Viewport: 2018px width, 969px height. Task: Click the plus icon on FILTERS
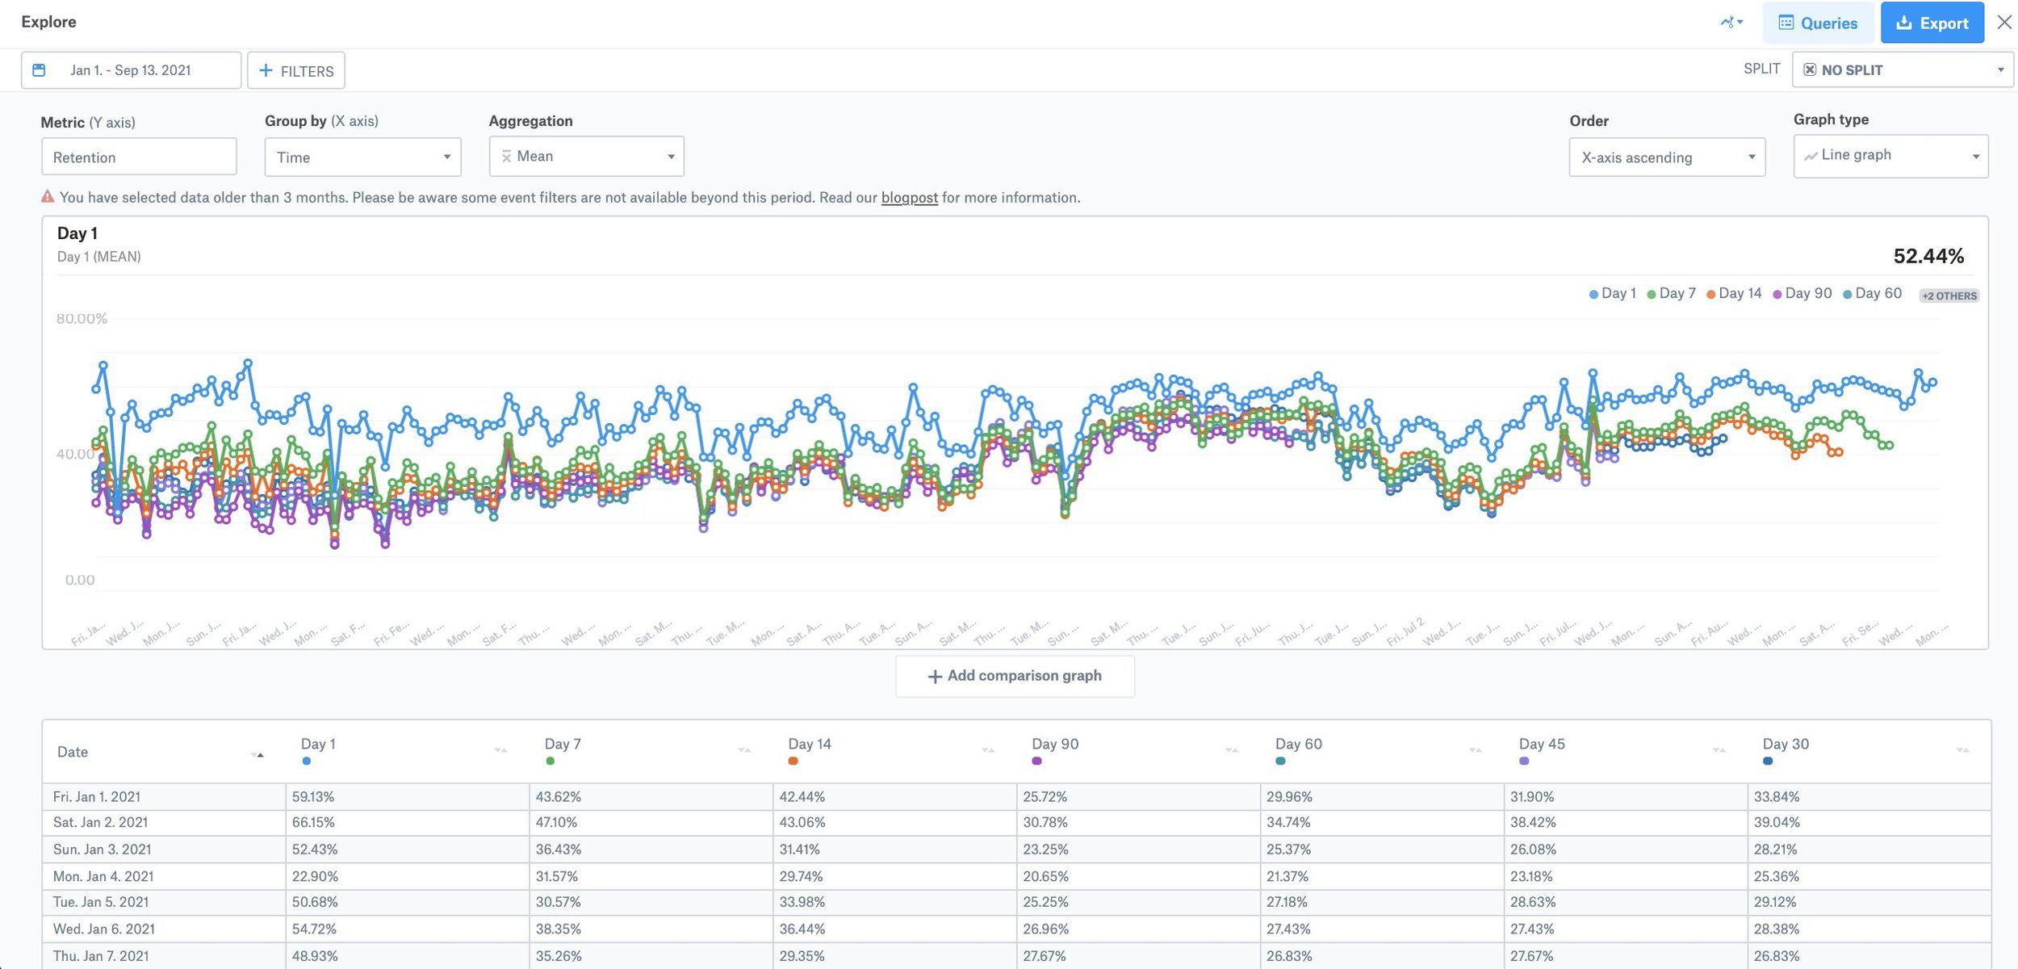[266, 70]
